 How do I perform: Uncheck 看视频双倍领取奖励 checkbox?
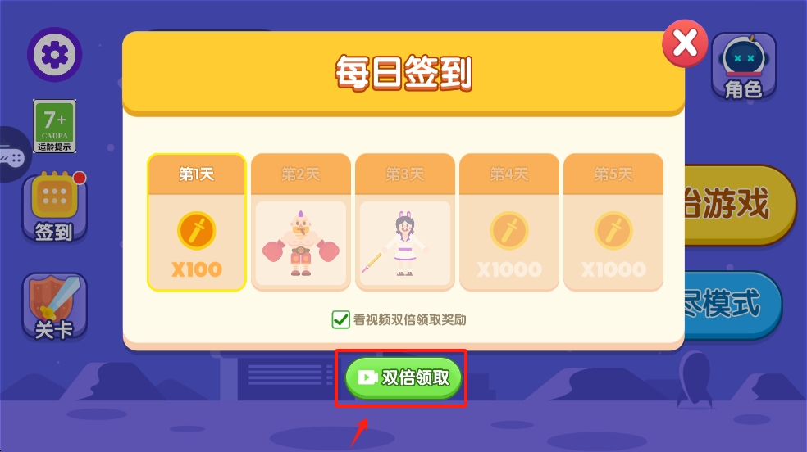tap(340, 319)
